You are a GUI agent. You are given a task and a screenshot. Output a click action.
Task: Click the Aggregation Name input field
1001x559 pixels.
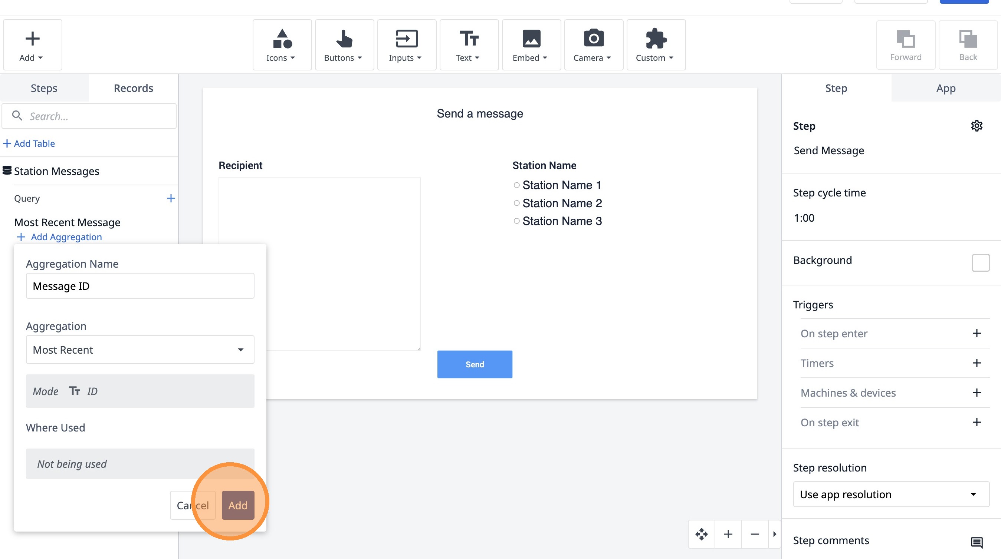click(x=140, y=286)
